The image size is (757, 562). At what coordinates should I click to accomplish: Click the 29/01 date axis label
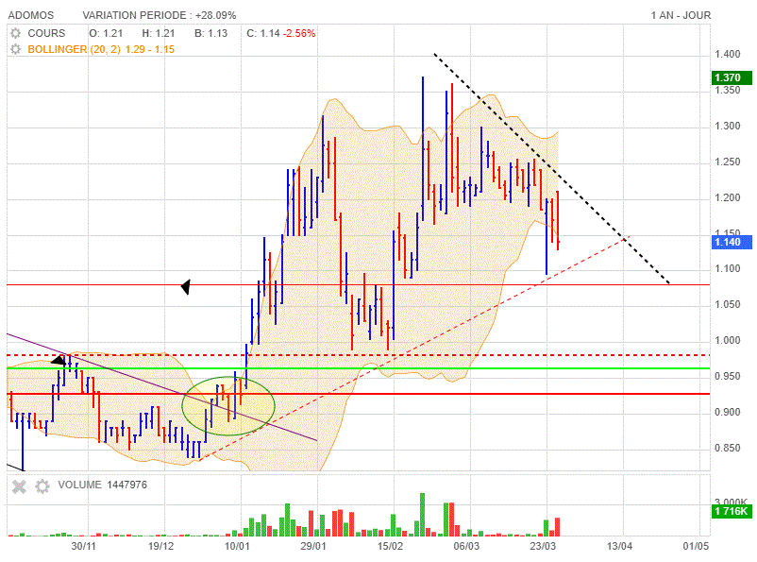click(313, 547)
